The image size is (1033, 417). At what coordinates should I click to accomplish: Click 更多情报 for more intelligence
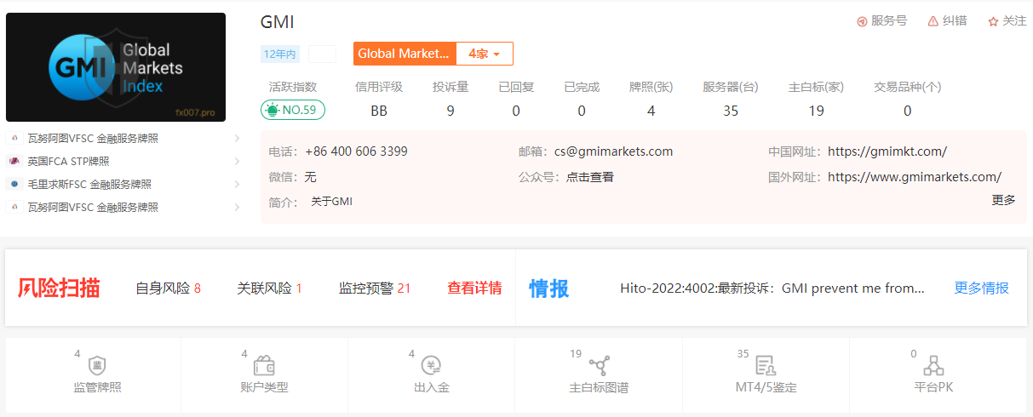pyautogui.click(x=981, y=288)
